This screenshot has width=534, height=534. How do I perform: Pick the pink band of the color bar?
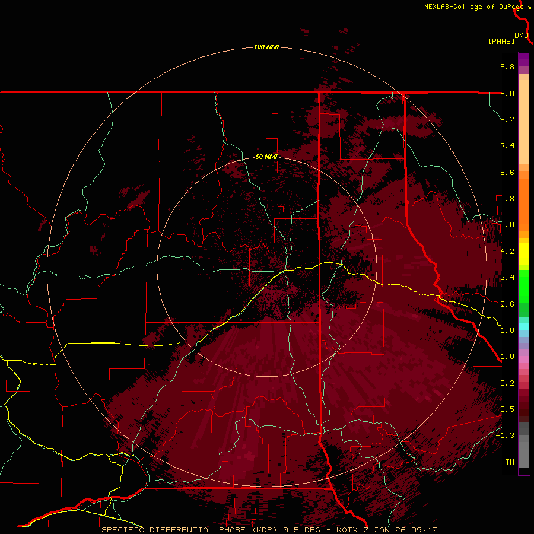tap(524, 360)
